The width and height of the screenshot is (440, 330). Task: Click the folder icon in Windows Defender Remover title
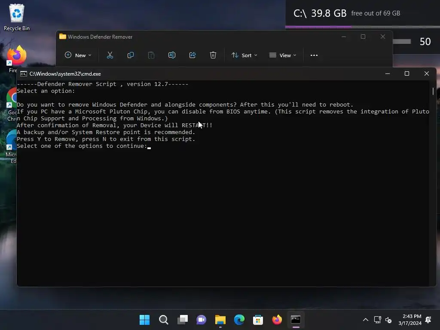point(63,37)
